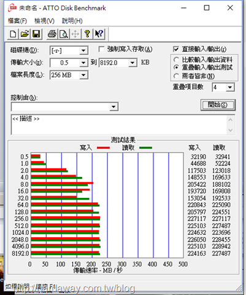The width and height of the screenshot is (246, 295).
Task: Click inside the << 描述 >> description field
Action: click(x=119, y=125)
